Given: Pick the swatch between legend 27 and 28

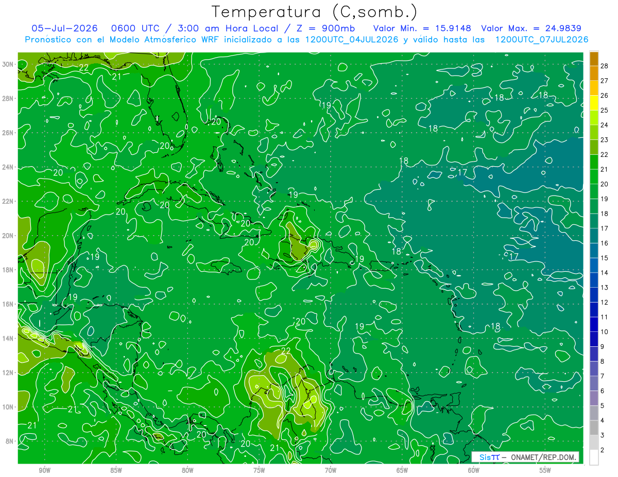Looking at the screenshot, I should point(594,73).
